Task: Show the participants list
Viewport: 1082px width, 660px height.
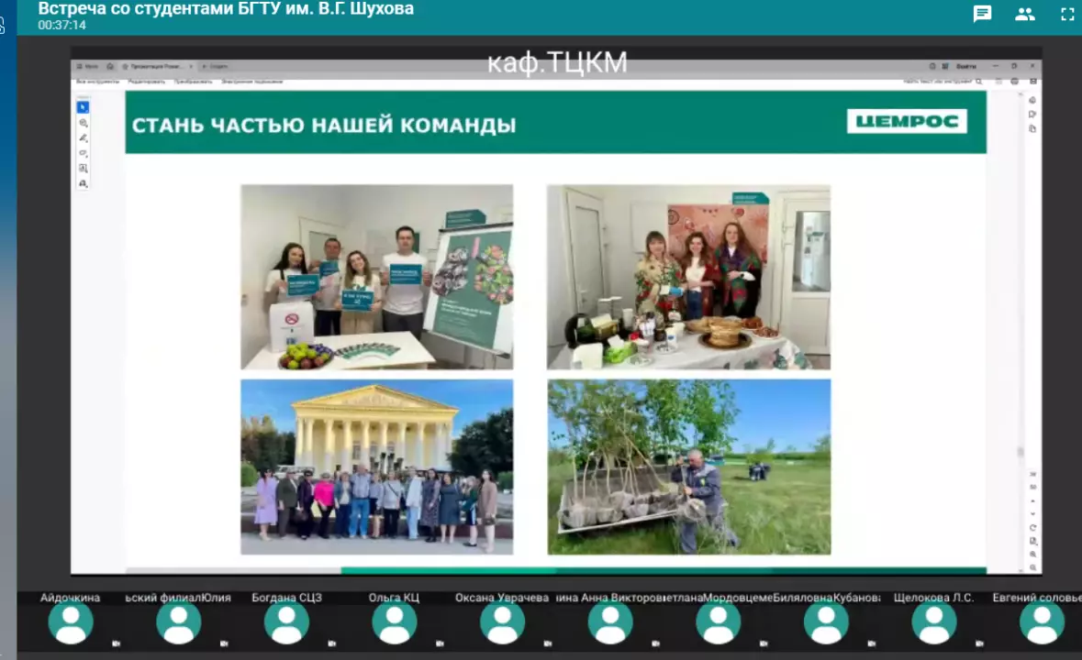Action: tap(1025, 14)
